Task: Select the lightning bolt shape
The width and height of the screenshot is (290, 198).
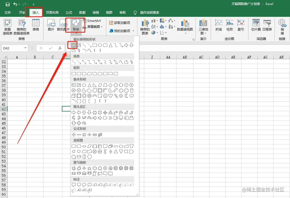Action: point(116,96)
